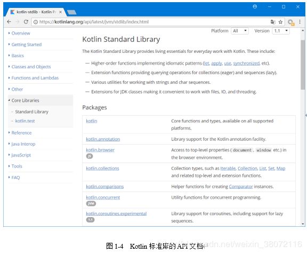This screenshot has width=307, height=254.
Task: Click the JVM badge under kotlin.concurrent
Action: 91,204
